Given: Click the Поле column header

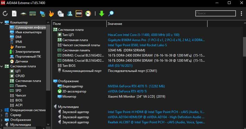Looking at the screenshot, I should pyautogui.click(x=79, y=24).
